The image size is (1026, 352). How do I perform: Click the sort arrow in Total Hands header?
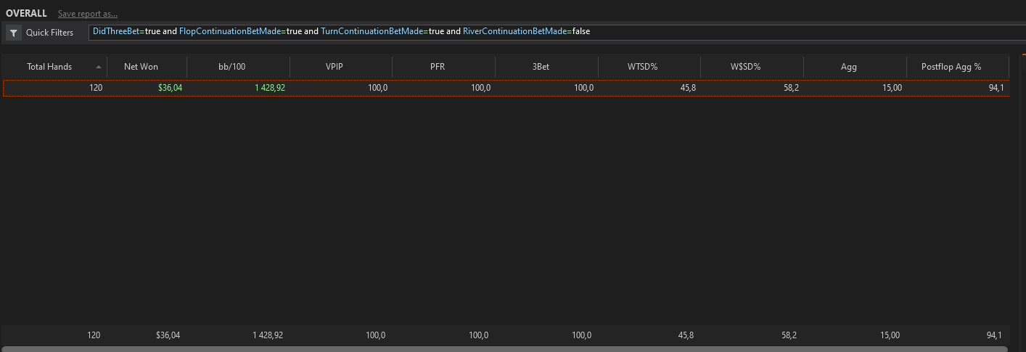pos(99,67)
